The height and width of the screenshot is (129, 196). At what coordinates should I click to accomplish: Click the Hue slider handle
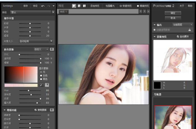tap(28, 91)
